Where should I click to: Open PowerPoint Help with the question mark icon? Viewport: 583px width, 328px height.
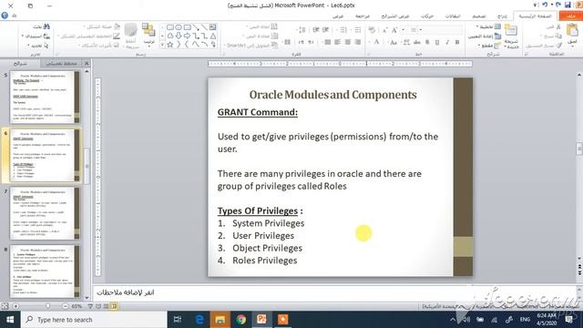pos(5,15)
